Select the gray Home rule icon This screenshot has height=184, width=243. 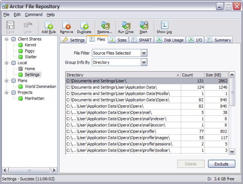coord(20,69)
